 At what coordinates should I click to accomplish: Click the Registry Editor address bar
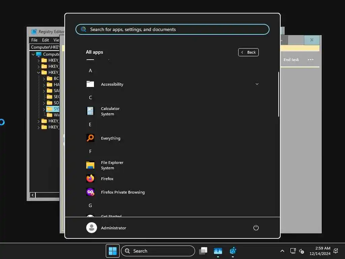pos(45,47)
